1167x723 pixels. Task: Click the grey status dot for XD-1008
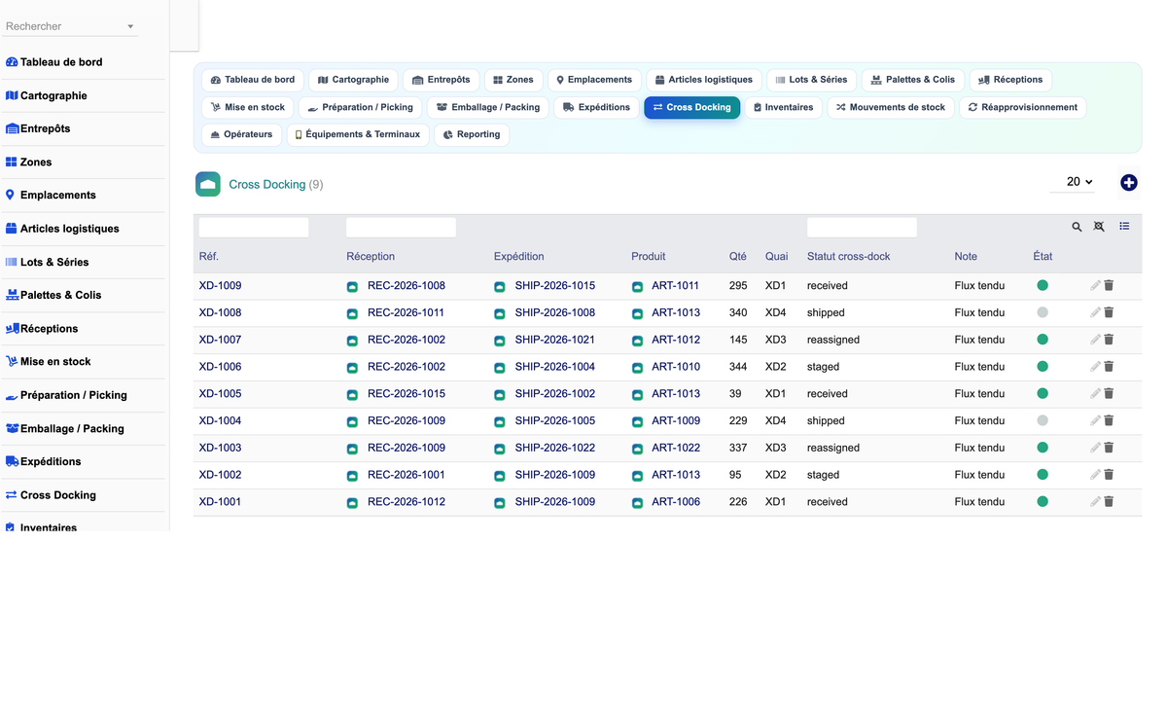coord(1043,312)
